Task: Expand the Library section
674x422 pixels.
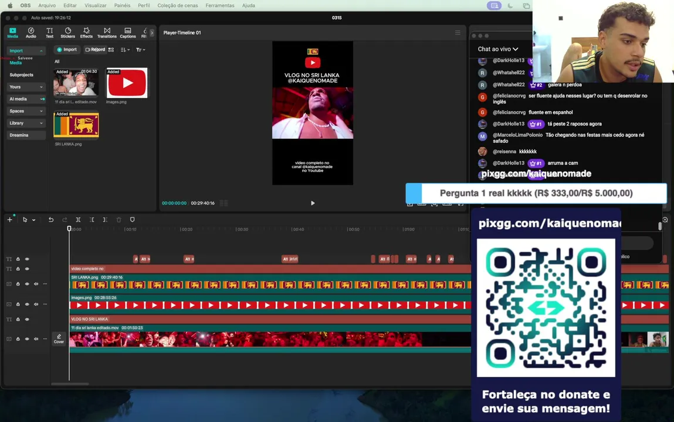Action: pos(26,122)
